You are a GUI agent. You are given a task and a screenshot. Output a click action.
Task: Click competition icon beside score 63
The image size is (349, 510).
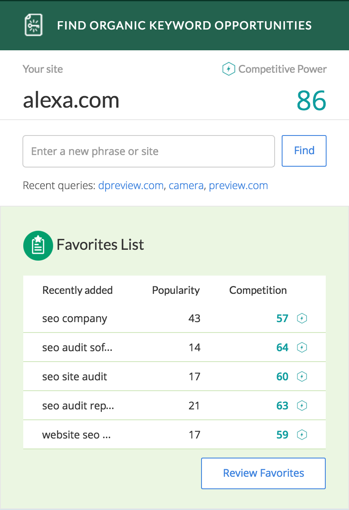point(302,406)
